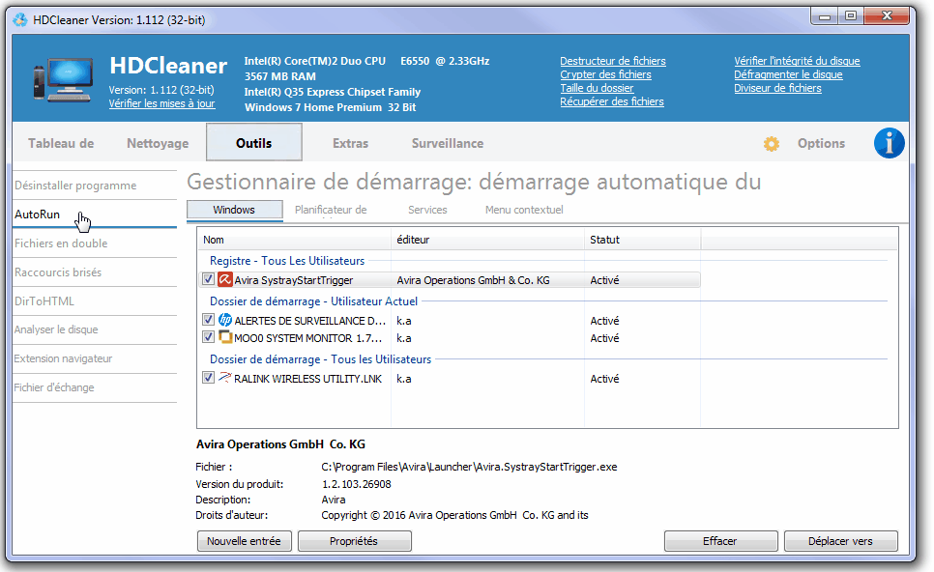Open Destructeur de fichiers link
The width and height of the screenshot is (934, 572).
[x=613, y=61]
